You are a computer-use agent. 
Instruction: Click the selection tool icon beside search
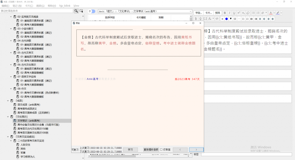[x=81, y=11]
